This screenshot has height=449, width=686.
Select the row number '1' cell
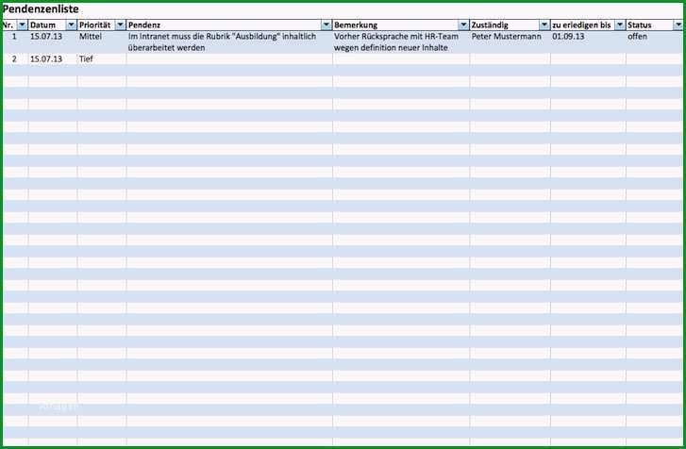pyautogui.click(x=15, y=42)
